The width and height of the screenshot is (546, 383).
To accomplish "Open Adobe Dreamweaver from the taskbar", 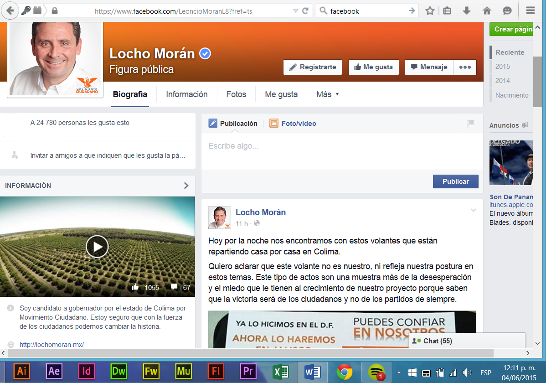I will (118, 372).
